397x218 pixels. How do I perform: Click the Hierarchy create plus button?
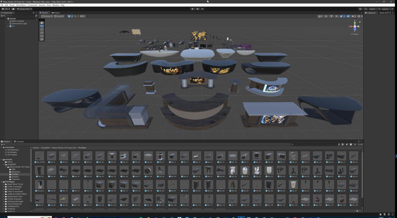(x=2, y=16)
